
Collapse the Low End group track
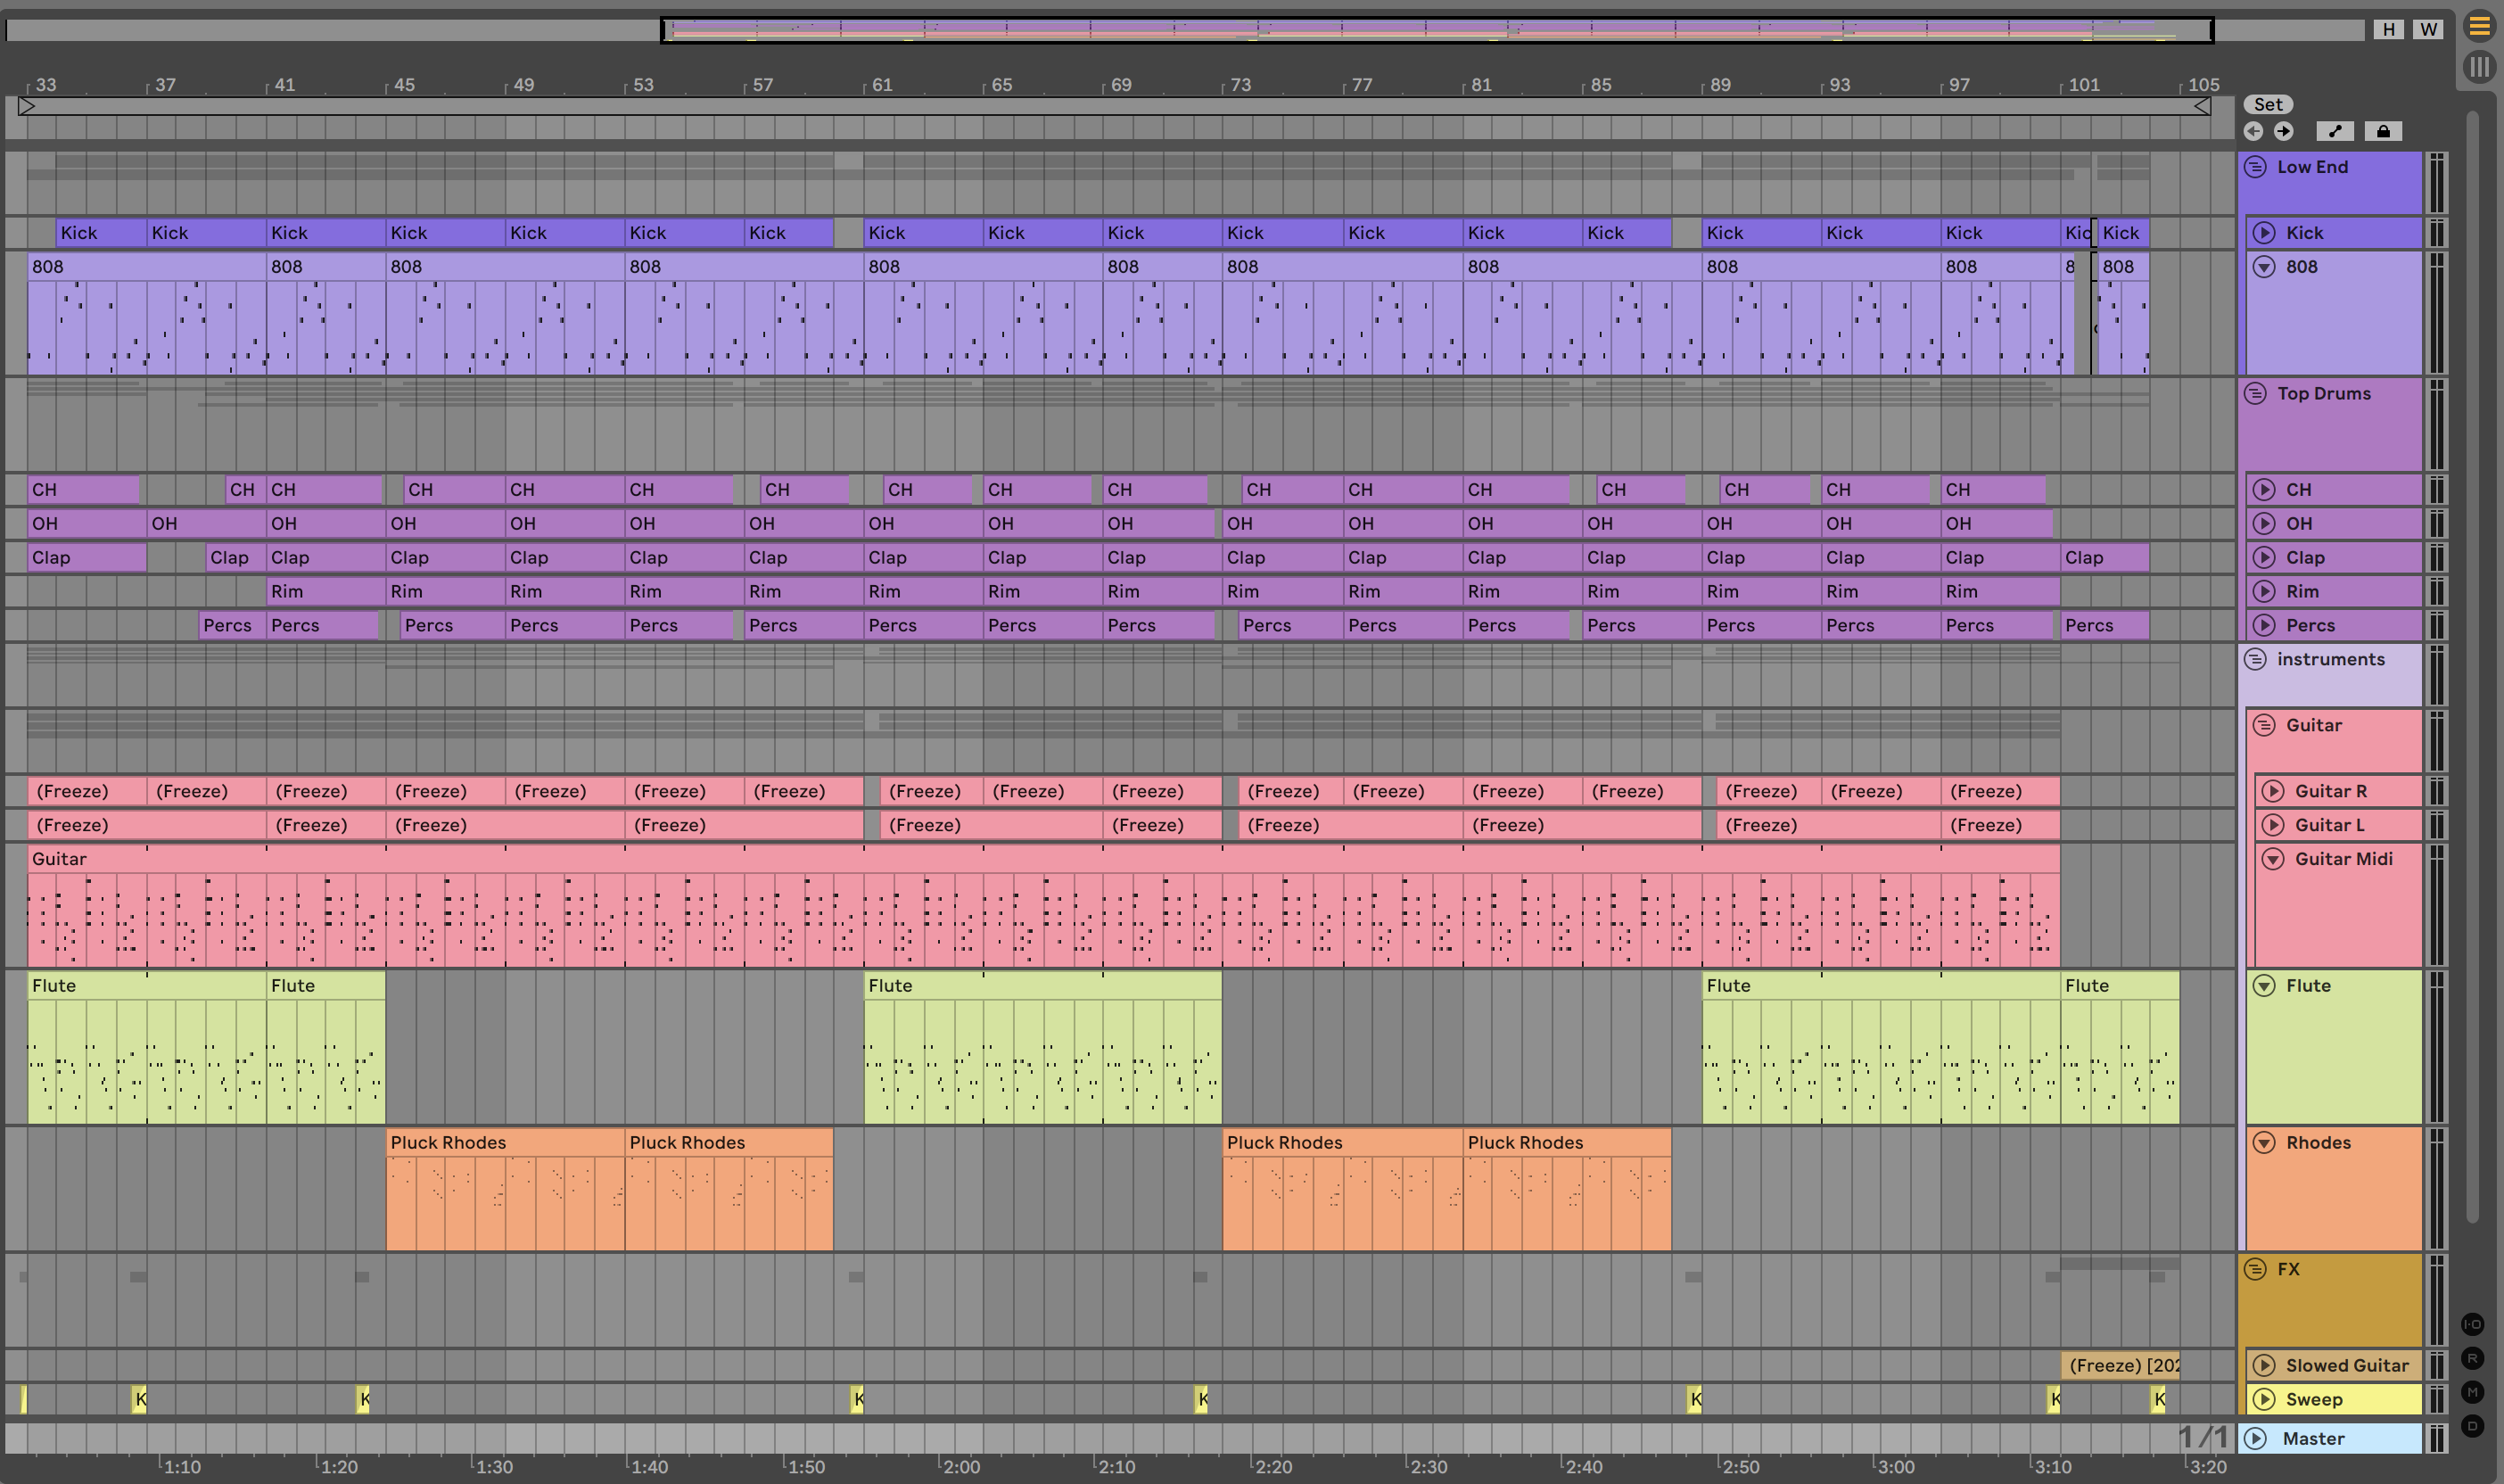[2255, 167]
